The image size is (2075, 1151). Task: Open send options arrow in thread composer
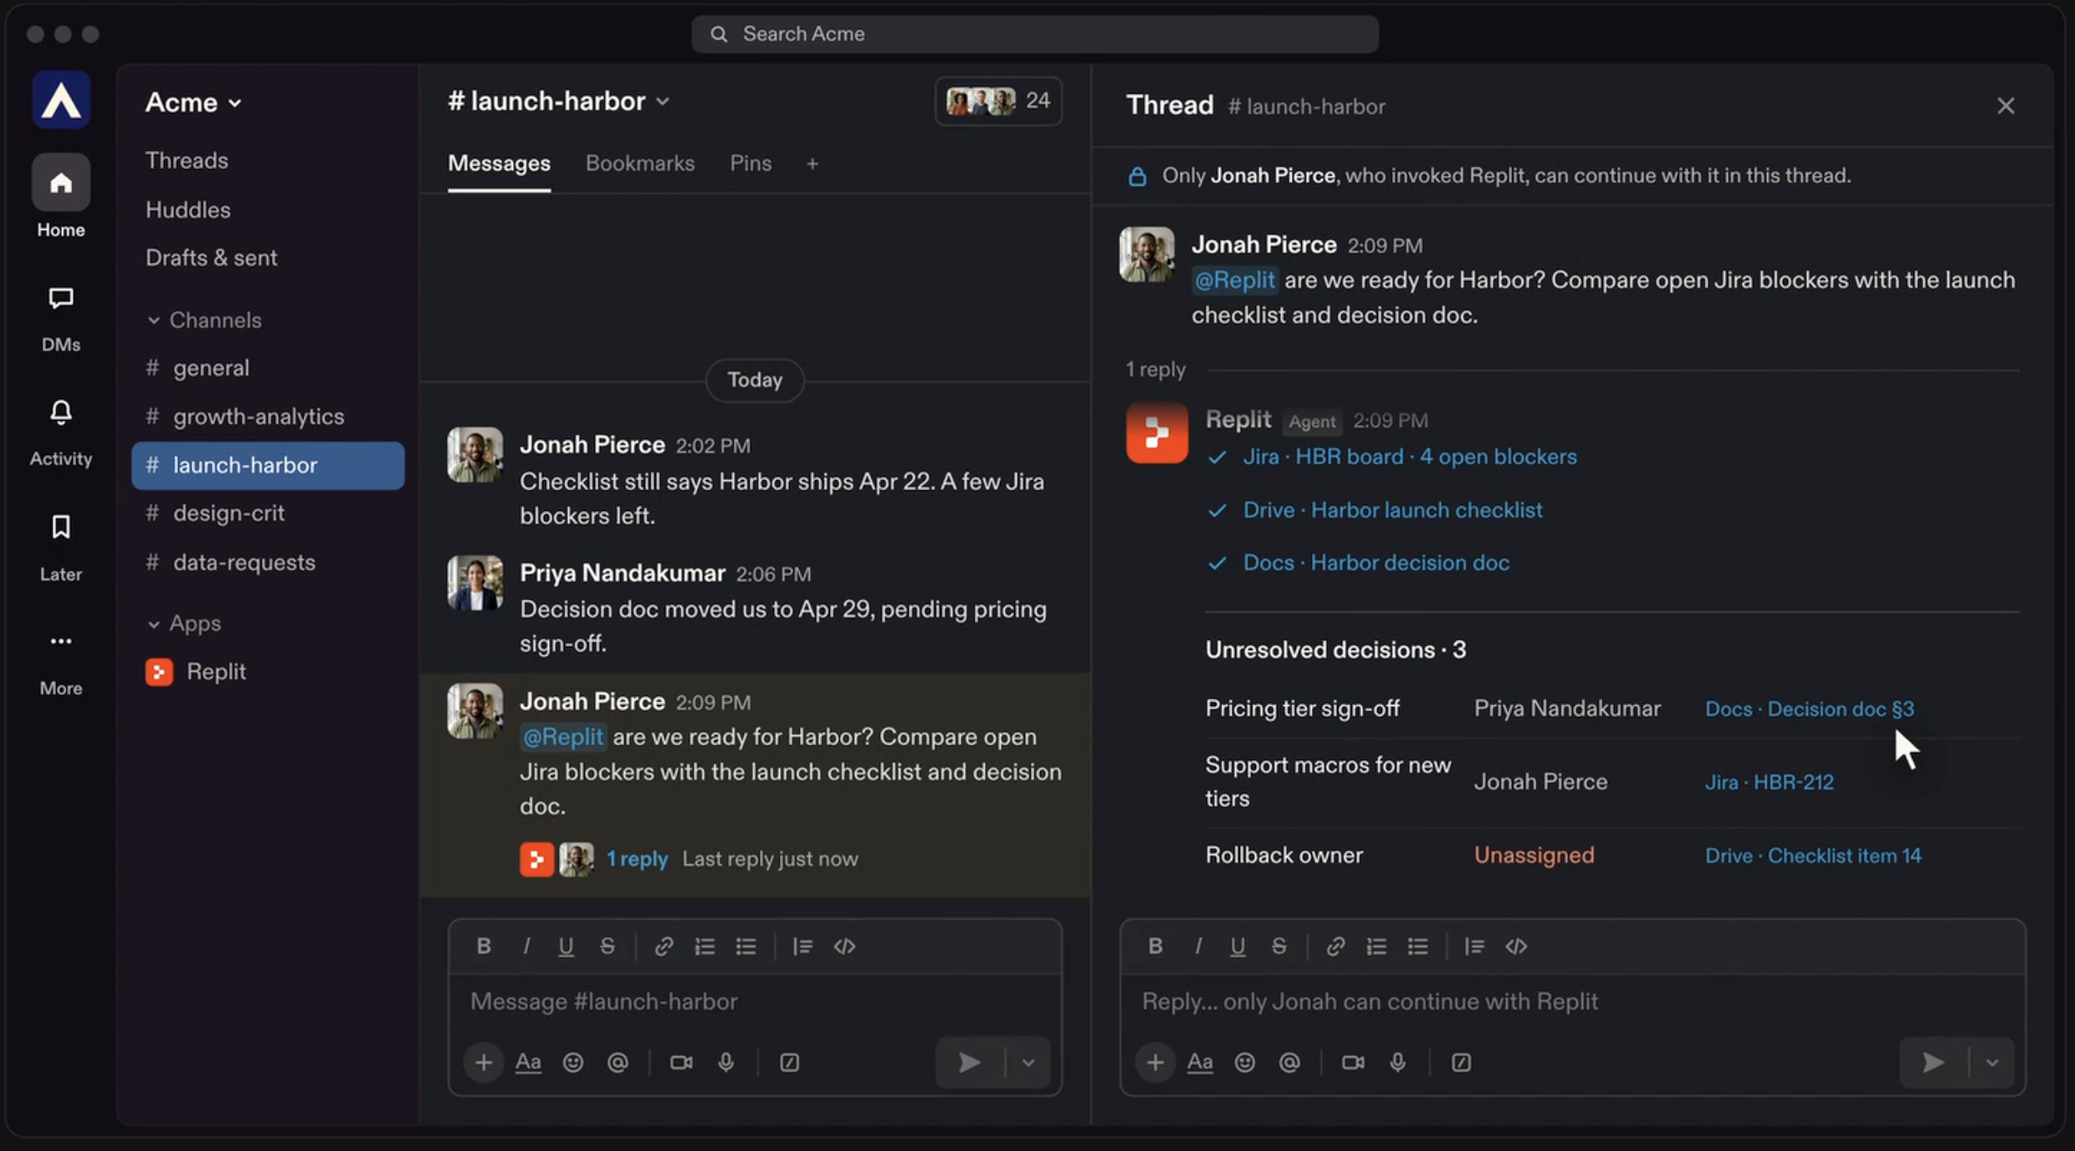(1992, 1062)
